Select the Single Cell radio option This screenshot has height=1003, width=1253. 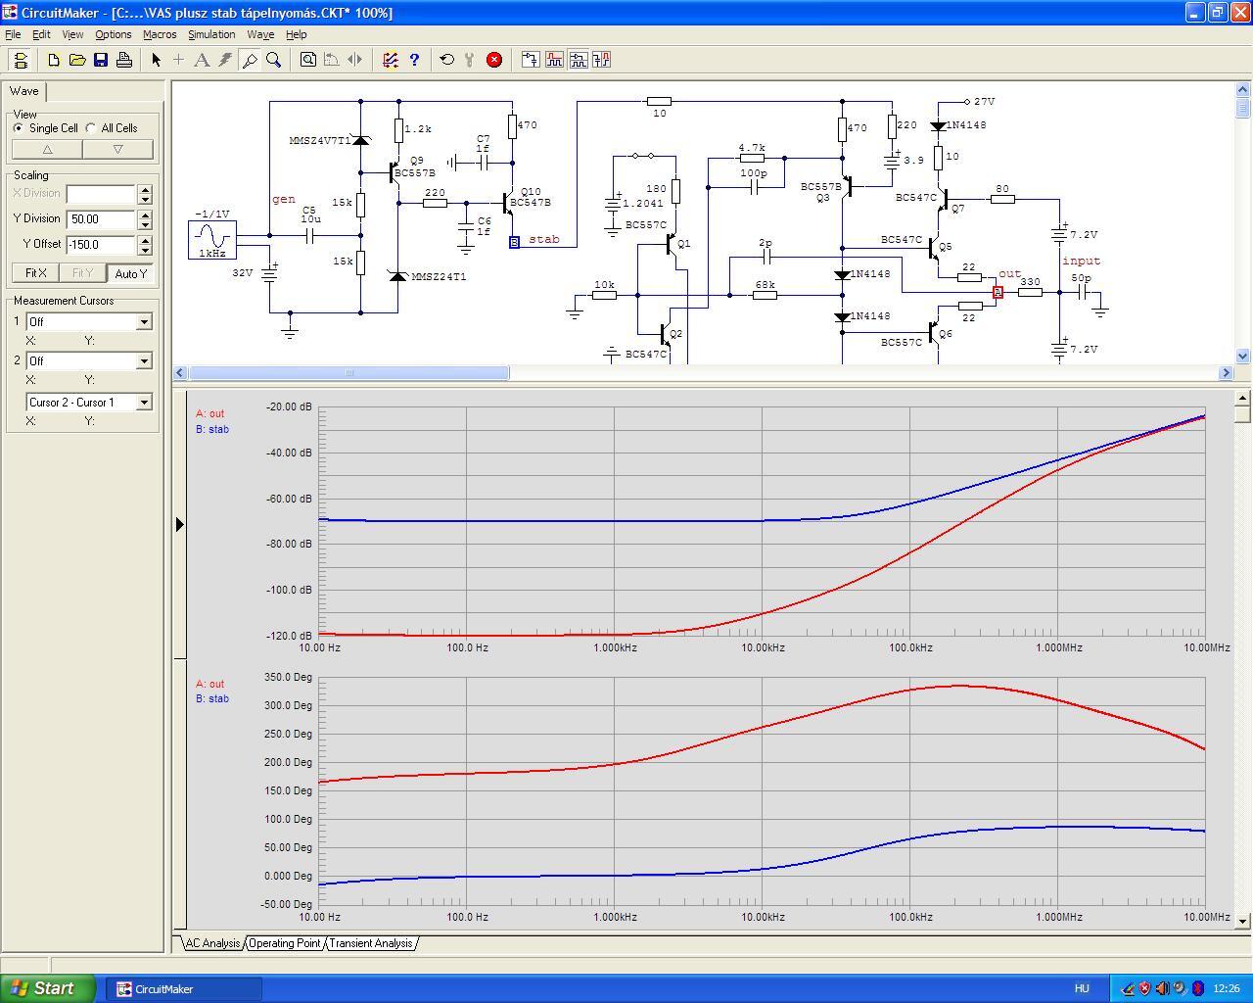click(19, 128)
